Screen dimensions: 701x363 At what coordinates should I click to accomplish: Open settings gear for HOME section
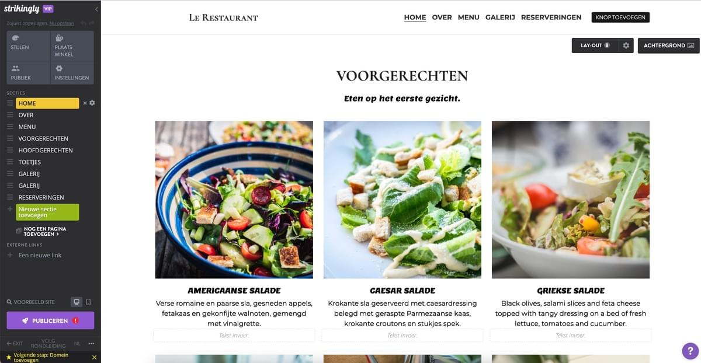tap(92, 103)
